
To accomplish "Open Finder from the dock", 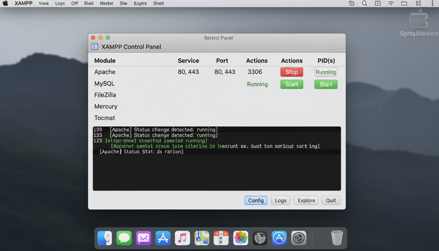I will (105, 238).
